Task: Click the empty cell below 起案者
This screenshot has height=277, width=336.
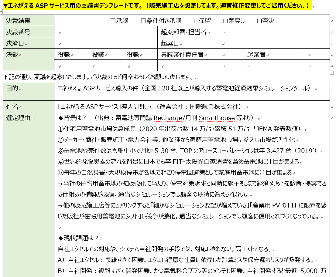Action: coord(274,65)
